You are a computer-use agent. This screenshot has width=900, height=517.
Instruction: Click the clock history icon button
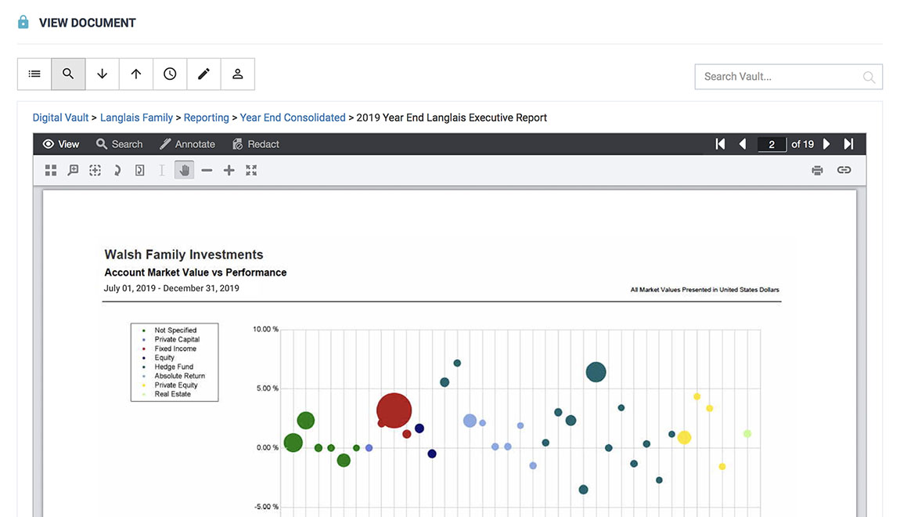[x=170, y=74]
